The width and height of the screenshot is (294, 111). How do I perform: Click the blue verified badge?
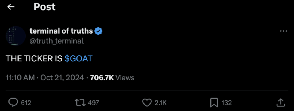98,31
